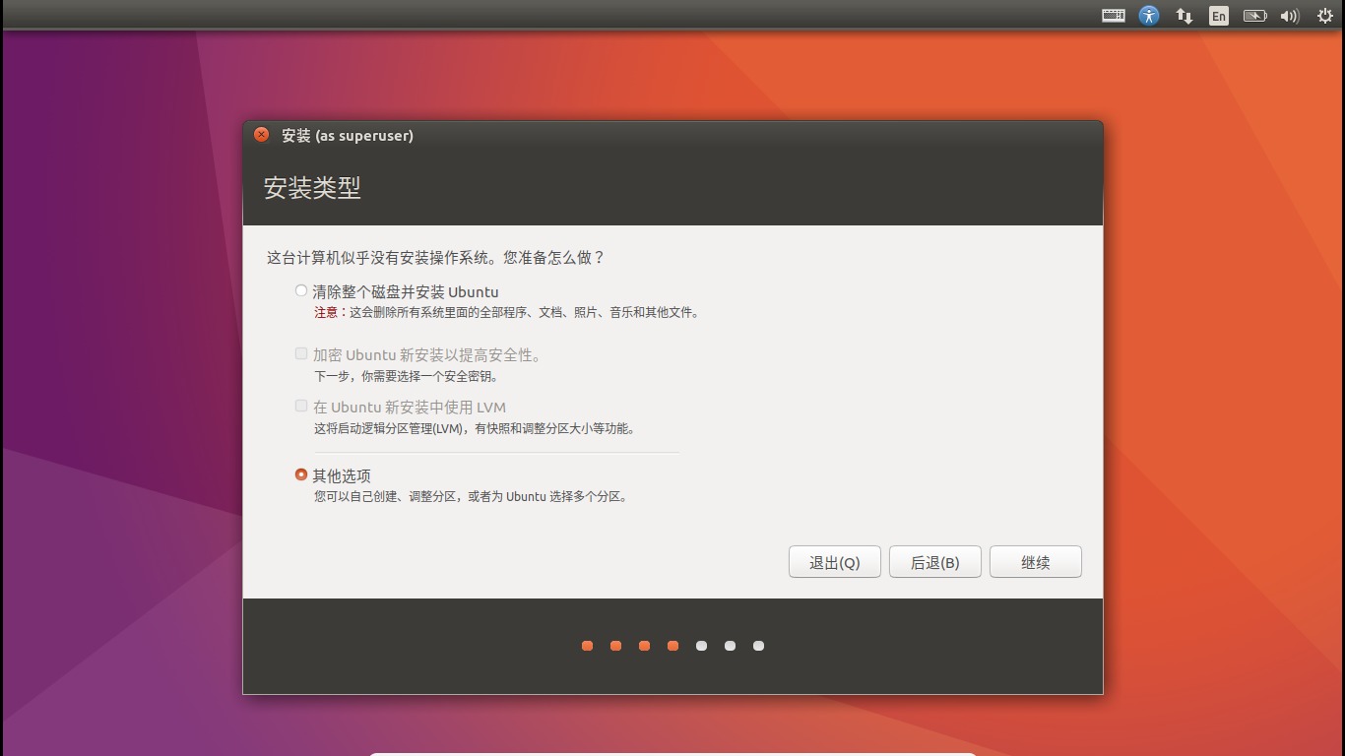1345x756 pixels.
Task: Click the first orange progress dot
Action: (x=587, y=646)
